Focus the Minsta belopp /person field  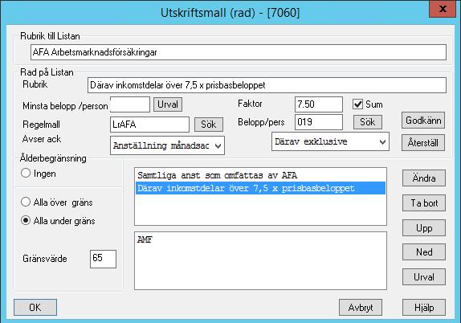(130, 104)
